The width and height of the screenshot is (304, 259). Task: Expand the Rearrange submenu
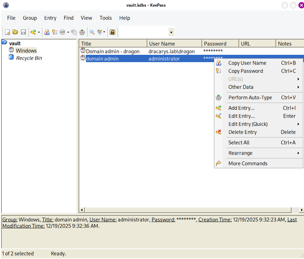pyautogui.click(x=258, y=153)
